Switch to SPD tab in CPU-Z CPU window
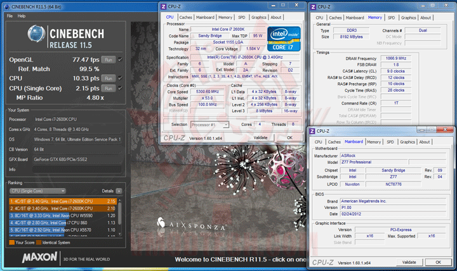Viewport: 457px width, 271px height. (x=242, y=18)
